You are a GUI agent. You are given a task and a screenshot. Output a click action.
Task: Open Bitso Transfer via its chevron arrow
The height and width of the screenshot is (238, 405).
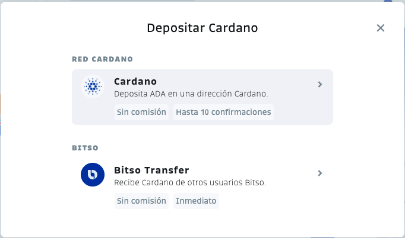click(x=319, y=173)
